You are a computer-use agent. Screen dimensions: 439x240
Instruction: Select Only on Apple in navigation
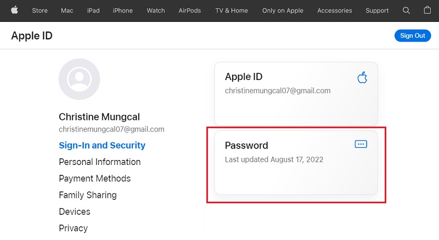[x=284, y=10]
